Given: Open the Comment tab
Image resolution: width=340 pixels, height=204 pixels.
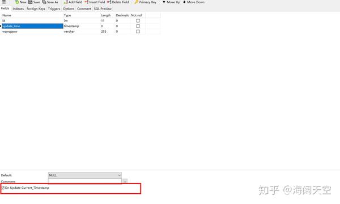Looking at the screenshot, I should (x=84, y=8).
